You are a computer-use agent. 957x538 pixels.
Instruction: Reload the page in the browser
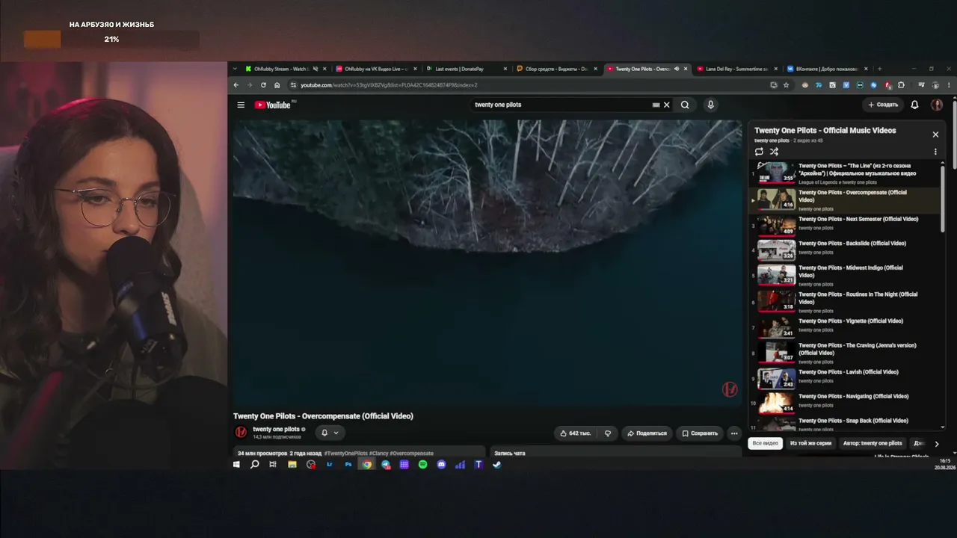pos(263,85)
